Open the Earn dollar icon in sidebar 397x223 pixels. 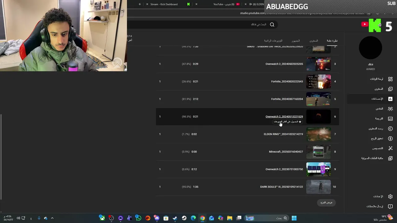point(390,138)
